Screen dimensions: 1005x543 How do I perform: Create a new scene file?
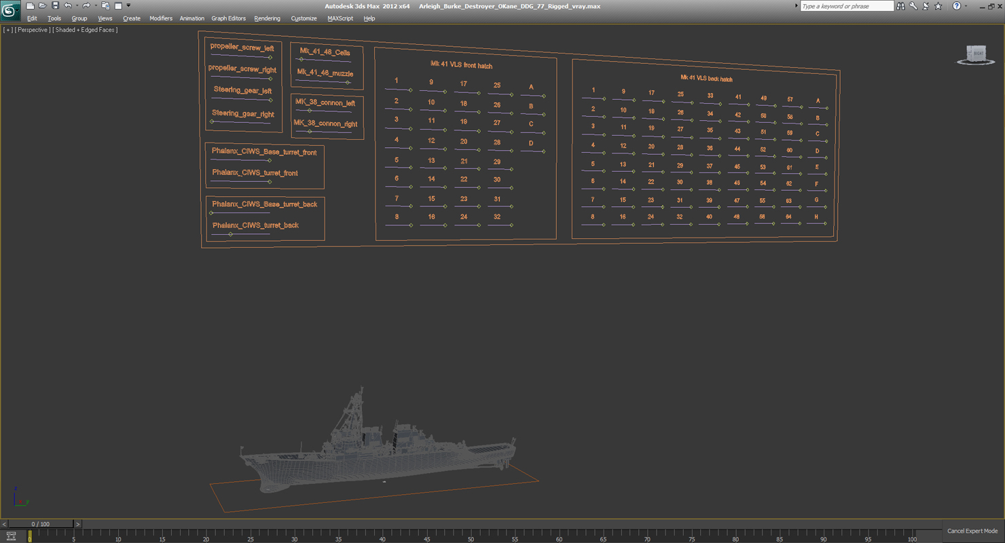tap(30, 6)
